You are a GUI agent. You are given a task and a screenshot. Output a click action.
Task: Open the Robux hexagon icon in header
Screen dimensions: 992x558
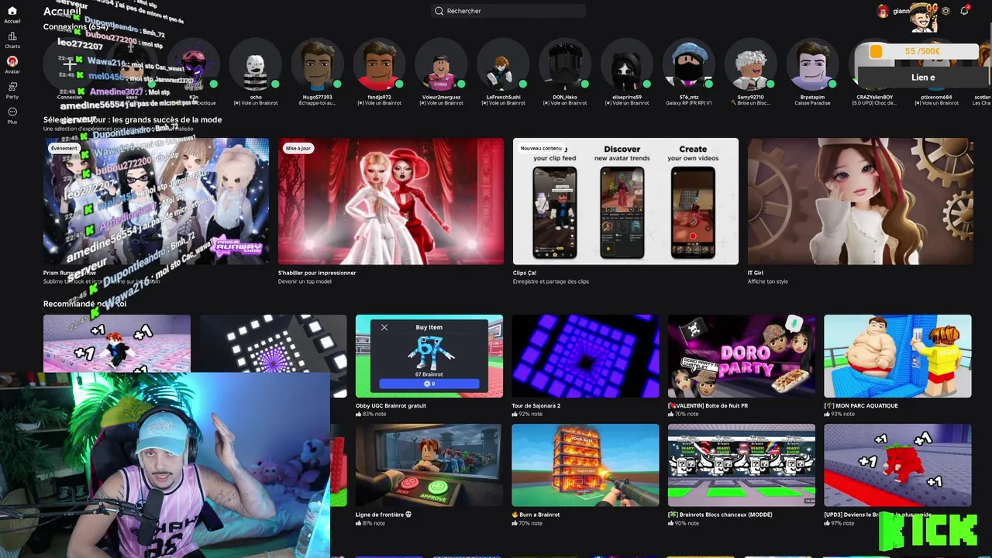click(x=945, y=11)
